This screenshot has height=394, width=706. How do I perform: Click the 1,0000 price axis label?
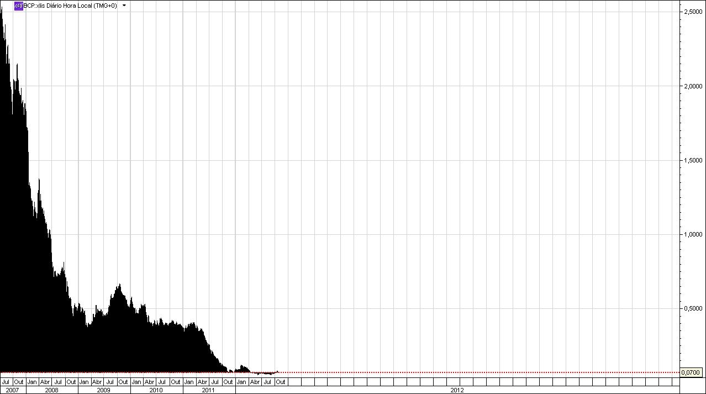click(693, 234)
